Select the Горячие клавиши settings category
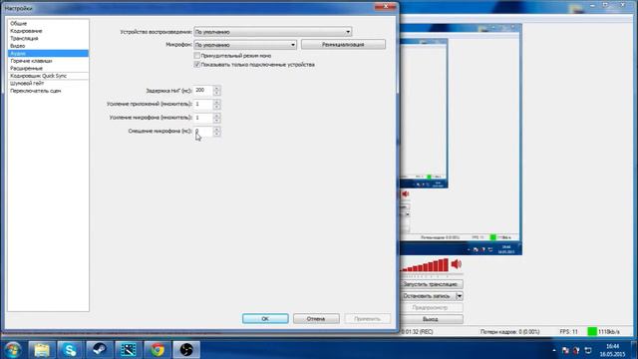 (48, 61)
